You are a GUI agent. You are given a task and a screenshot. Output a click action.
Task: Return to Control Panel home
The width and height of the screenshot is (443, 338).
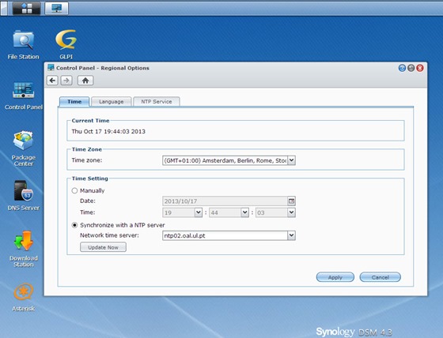(x=85, y=81)
